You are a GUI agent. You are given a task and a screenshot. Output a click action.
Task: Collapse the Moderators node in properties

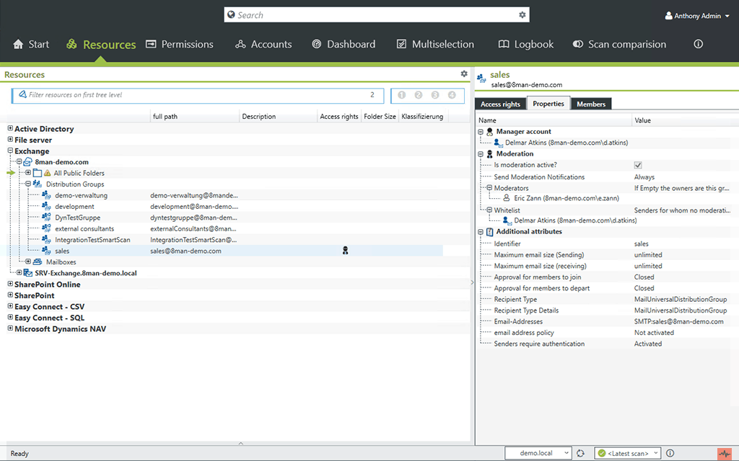(489, 188)
